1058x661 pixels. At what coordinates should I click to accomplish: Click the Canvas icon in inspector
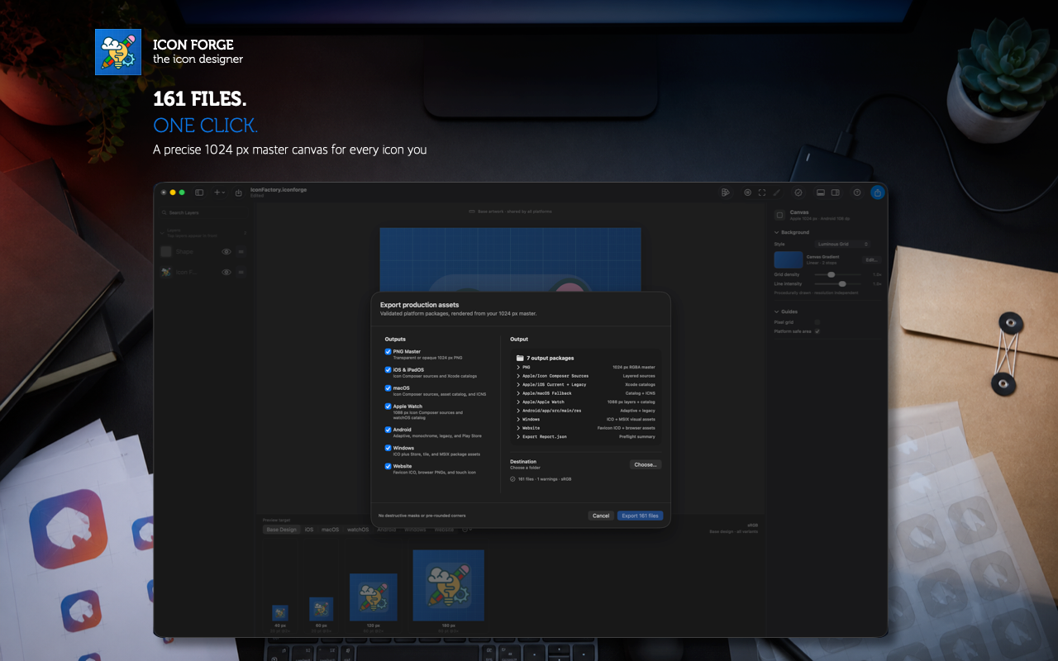[x=779, y=215]
